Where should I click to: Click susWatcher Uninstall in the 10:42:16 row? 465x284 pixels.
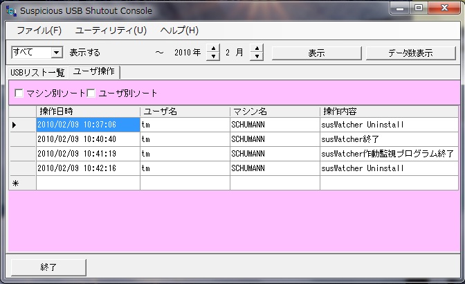coord(389,168)
